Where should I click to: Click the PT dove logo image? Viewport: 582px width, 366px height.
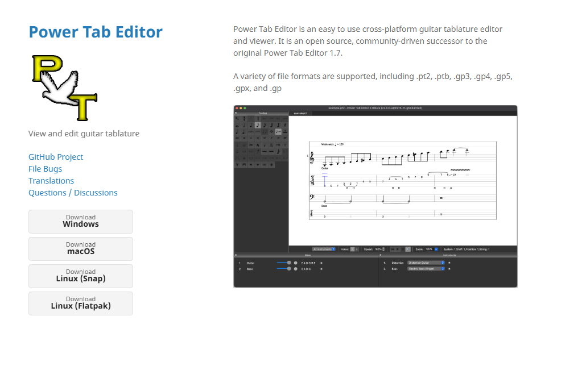tap(65, 88)
